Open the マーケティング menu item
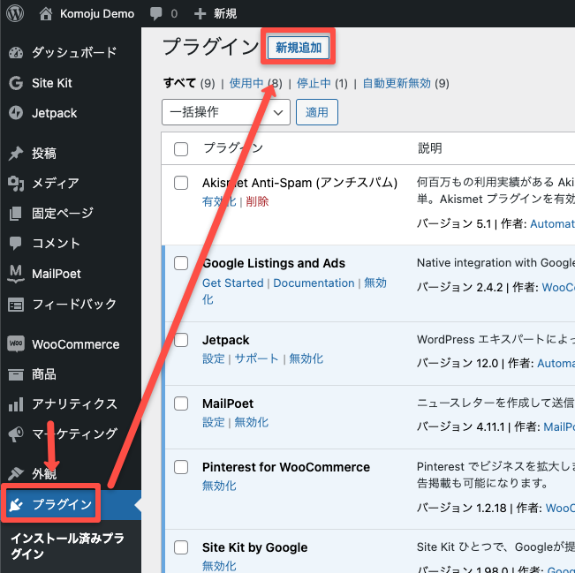This screenshot has height=573, width=575. 71,434
